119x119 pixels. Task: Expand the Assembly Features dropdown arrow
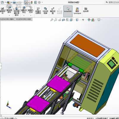24,15
